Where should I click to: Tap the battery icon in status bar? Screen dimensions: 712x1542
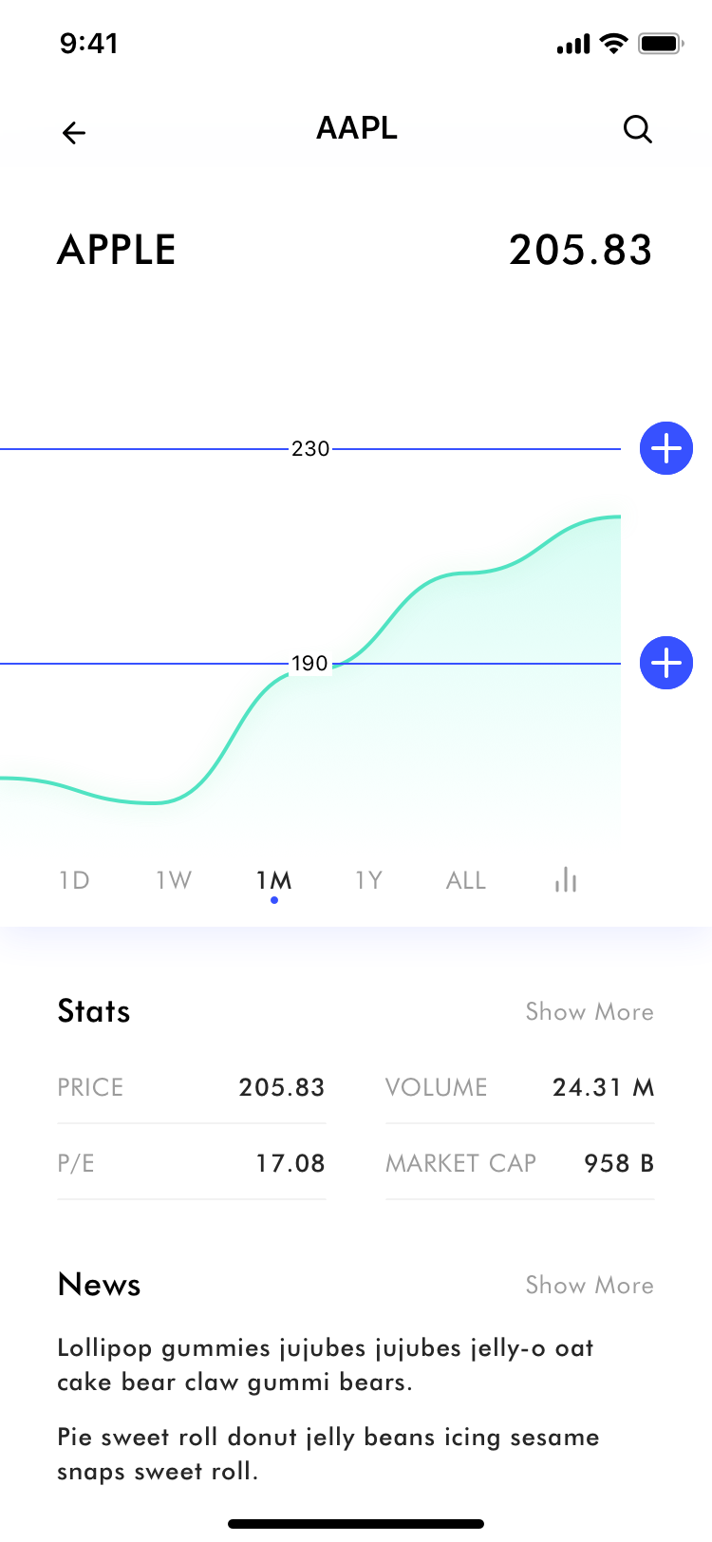661,44
